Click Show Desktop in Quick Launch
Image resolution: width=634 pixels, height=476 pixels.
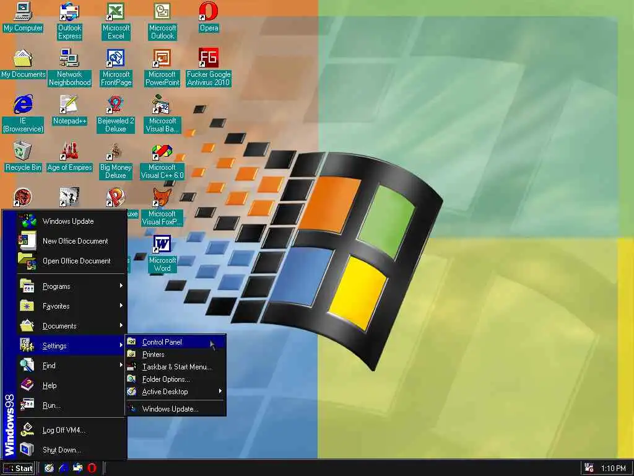[x=49, y=468]
